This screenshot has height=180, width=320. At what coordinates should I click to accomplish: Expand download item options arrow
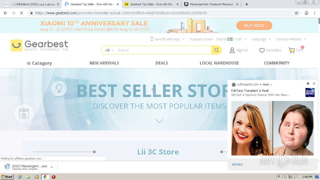[x=52, y=167]
